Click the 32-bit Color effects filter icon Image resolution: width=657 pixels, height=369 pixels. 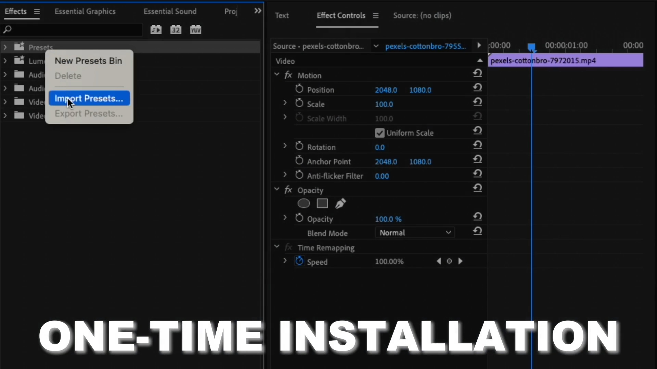tap(176, 30)
